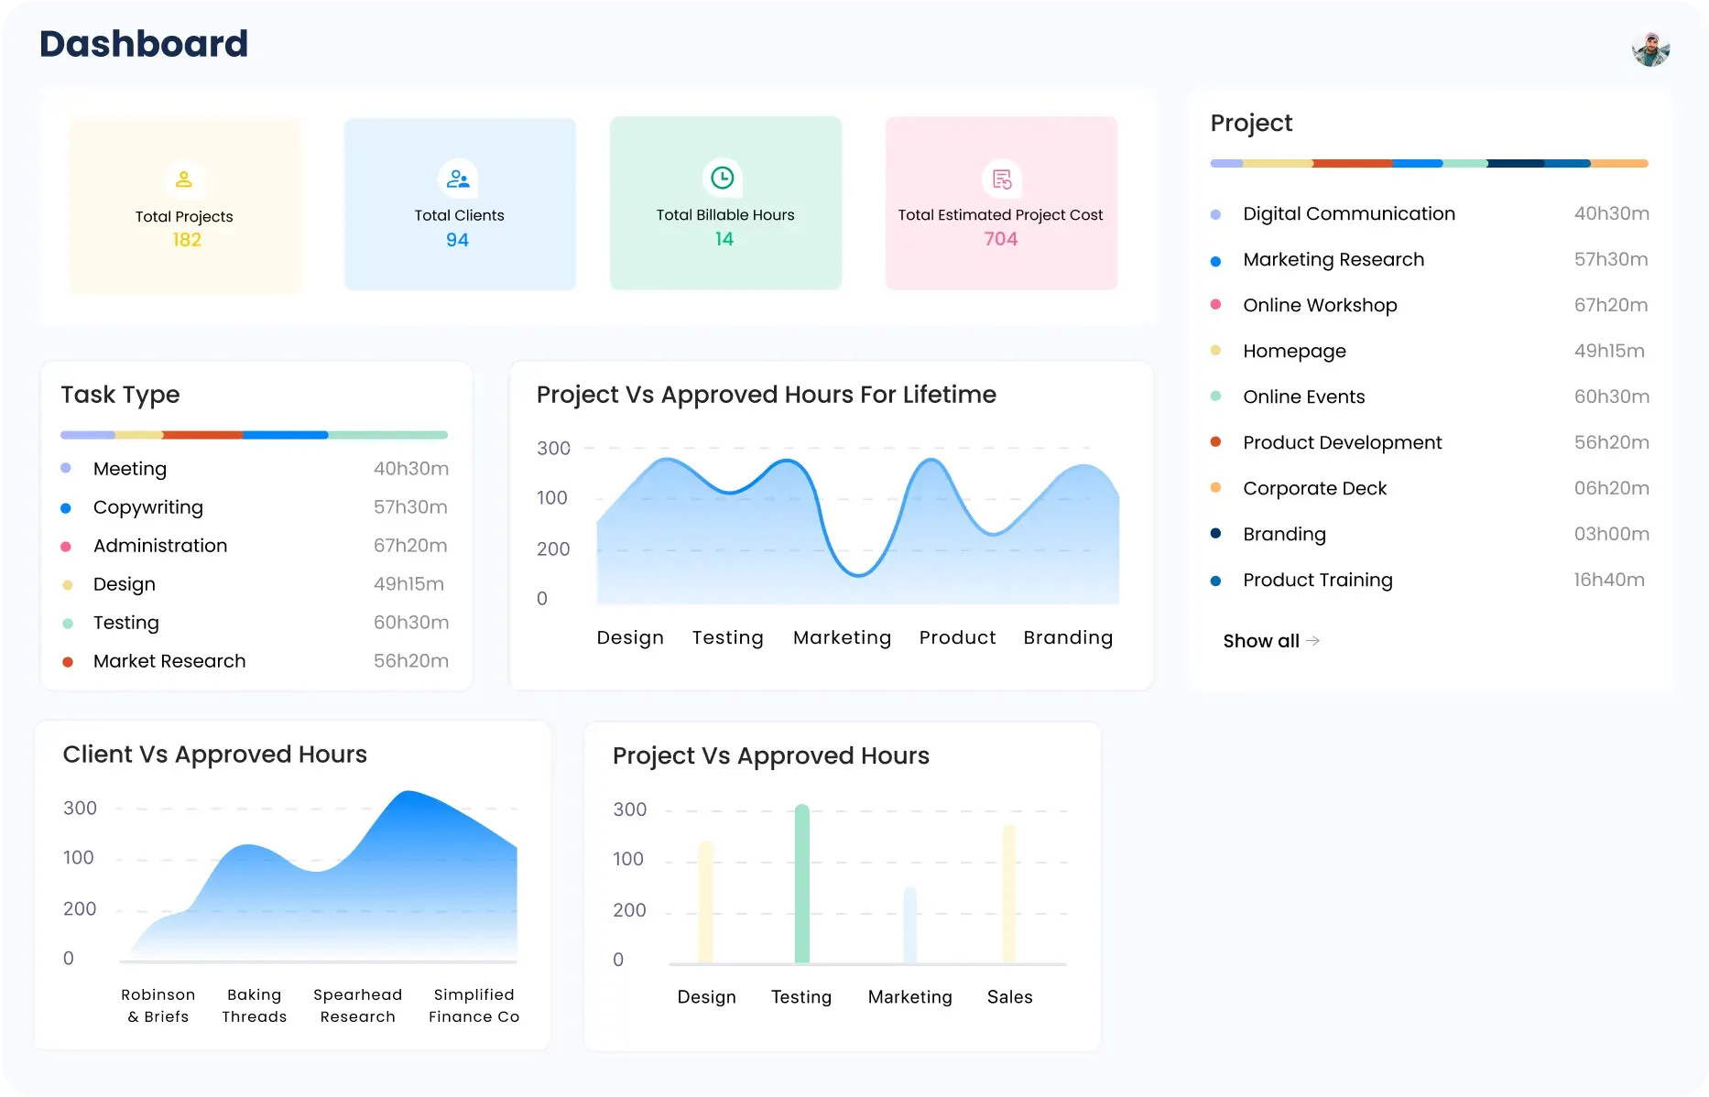1709x1097 pixels.
Task: Click the Task Type multicolor progress bar
Action: (254, 435)
